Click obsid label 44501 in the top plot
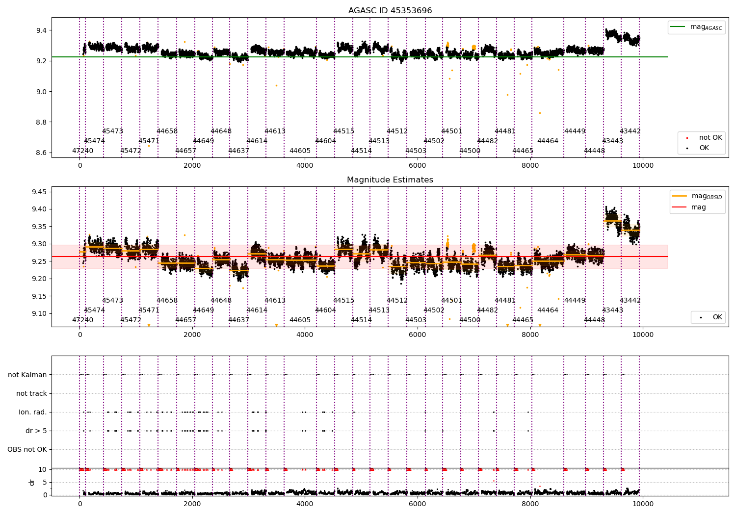This screenshot has height=515, width=736. (x=451, y=131)
